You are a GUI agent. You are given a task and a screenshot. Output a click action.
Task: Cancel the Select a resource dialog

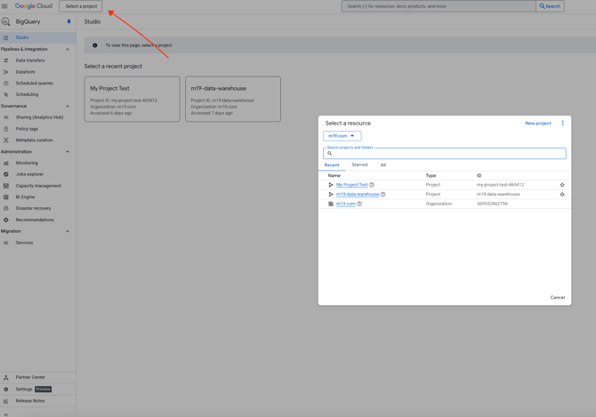558,297
